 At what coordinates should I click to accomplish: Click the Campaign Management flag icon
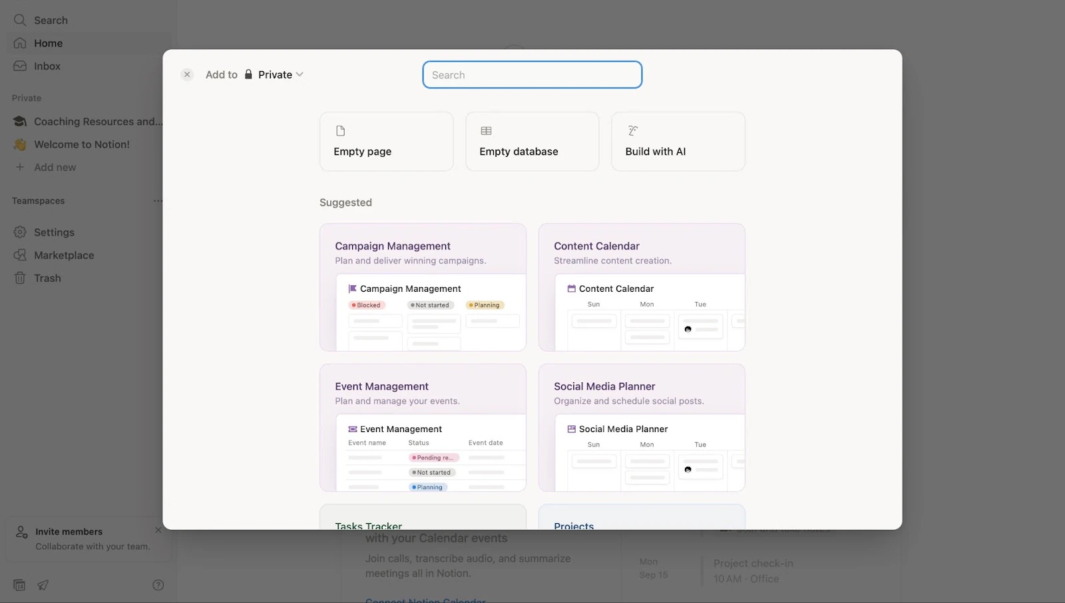[x=353, y=289]
